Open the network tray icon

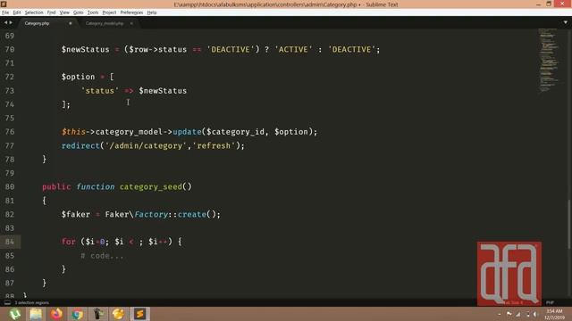click(518, 314)
